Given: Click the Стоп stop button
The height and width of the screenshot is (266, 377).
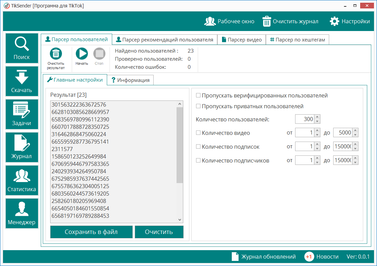Looking at the screenshot, I should click(99, 54).
